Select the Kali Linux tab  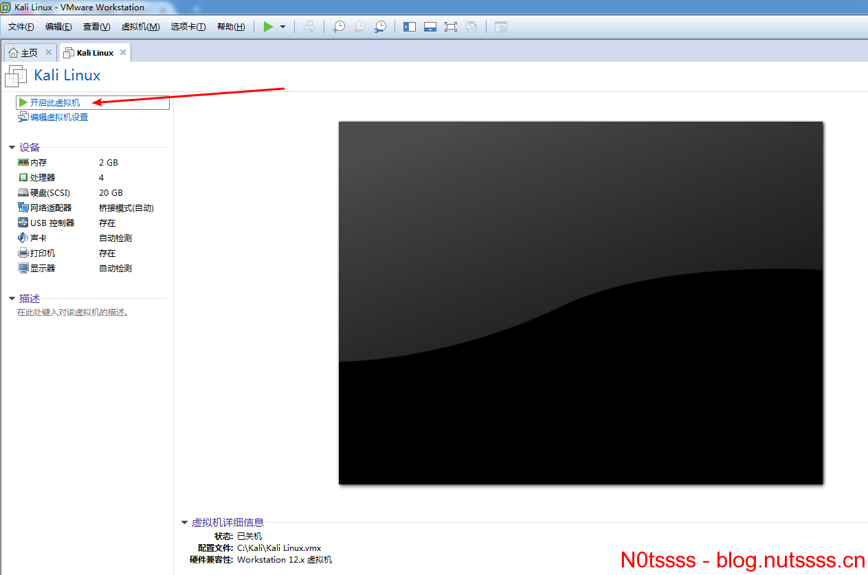95,53
